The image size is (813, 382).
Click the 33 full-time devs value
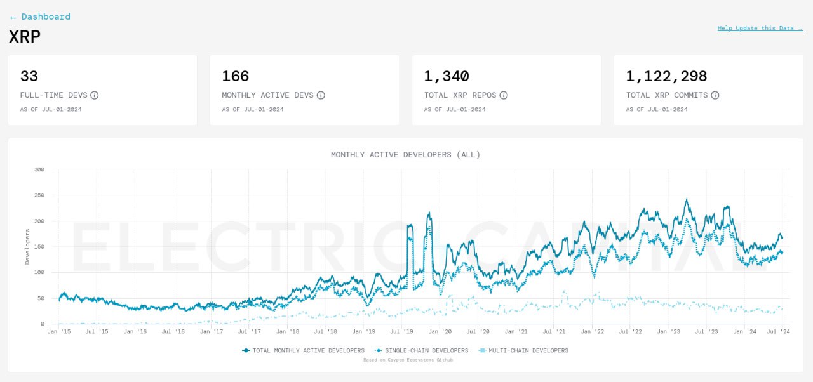pos(29,76)
